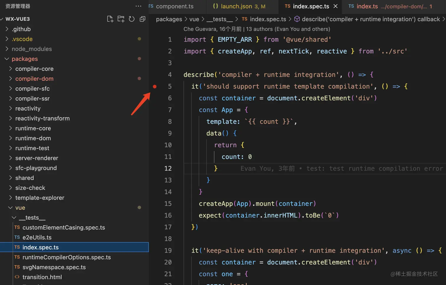
Task: Open customElementCasing.spec.ts file
Action: click(x=74, y=227)
